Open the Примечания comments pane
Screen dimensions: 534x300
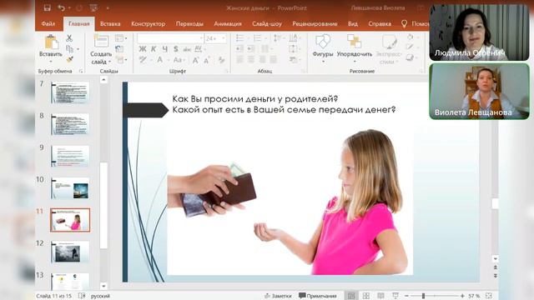pos(317,296)
